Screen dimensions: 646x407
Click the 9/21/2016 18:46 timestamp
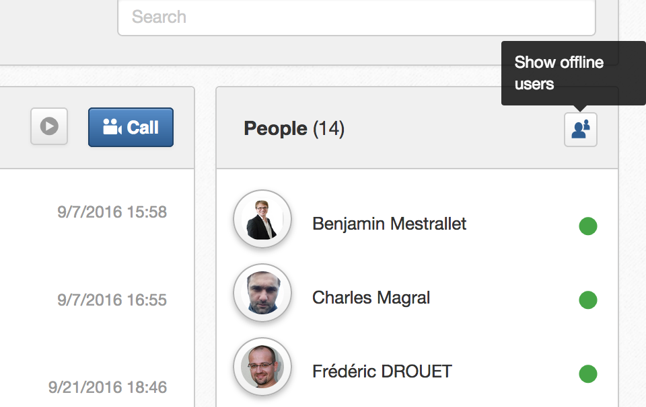click(x=108, y=388)
